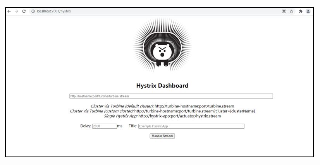Screen dimensions: 320x165
Task: Click the Hystrix porcupine logo
Action: pos(162,45)
